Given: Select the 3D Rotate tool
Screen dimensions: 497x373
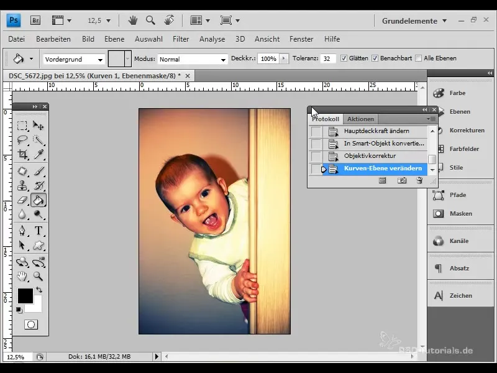Looking at the screenshot, I should pyautogui.click(x=22, y=262).
